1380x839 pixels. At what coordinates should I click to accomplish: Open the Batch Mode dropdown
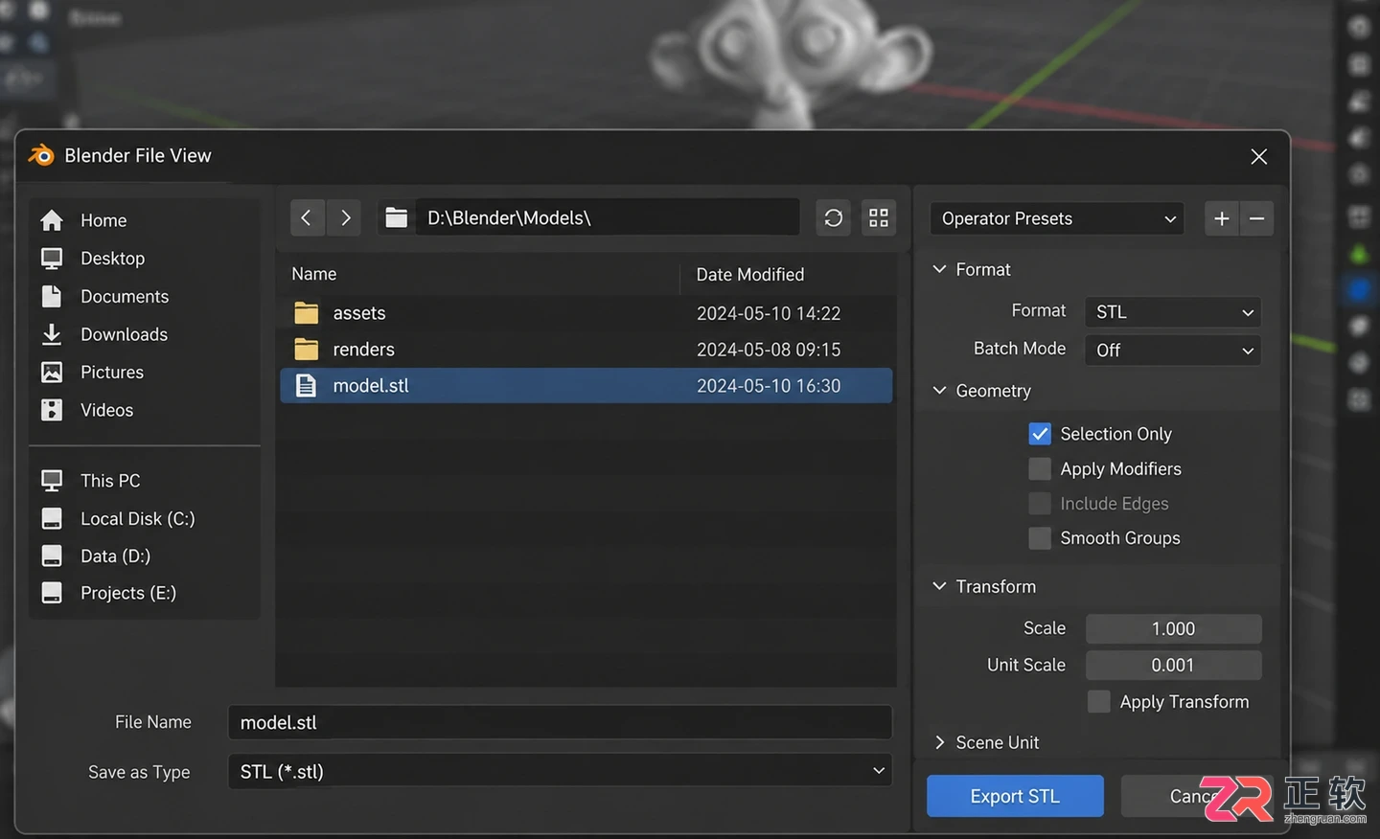(1173, 351)
